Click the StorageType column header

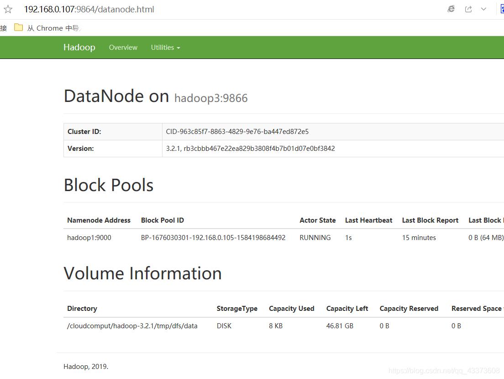click(237, 309)
